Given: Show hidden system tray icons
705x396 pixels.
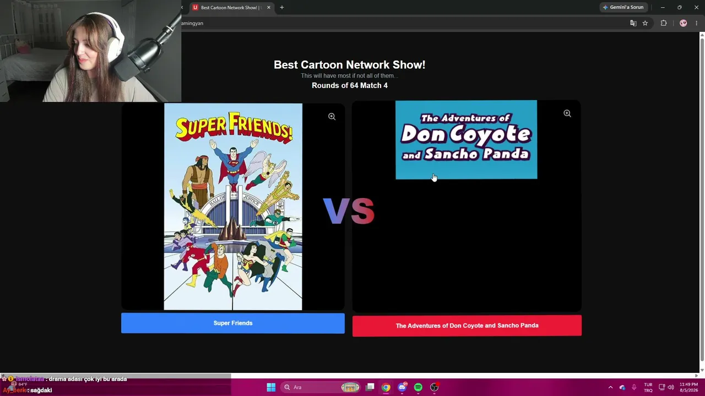Looking at the screenshot, I should [610, 387].
